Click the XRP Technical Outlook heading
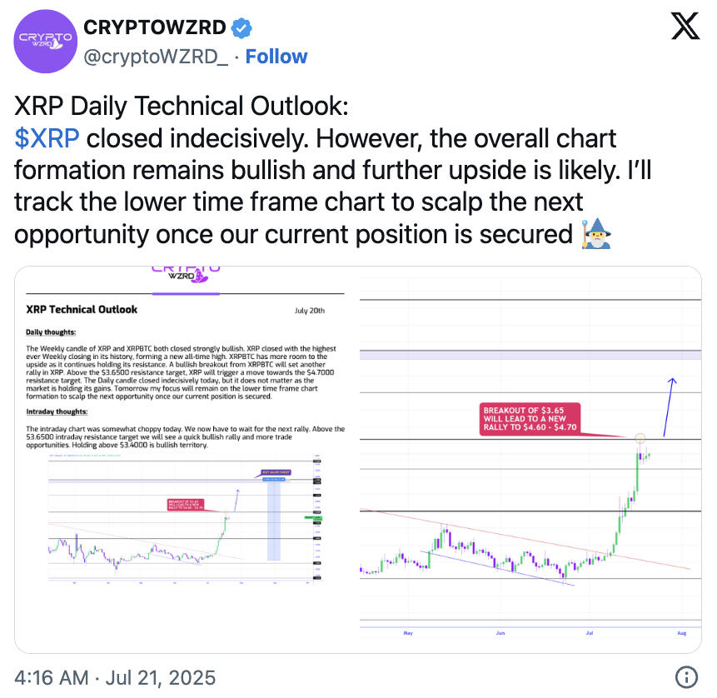The width and height of the screenshot is (717, 698). 82,310
